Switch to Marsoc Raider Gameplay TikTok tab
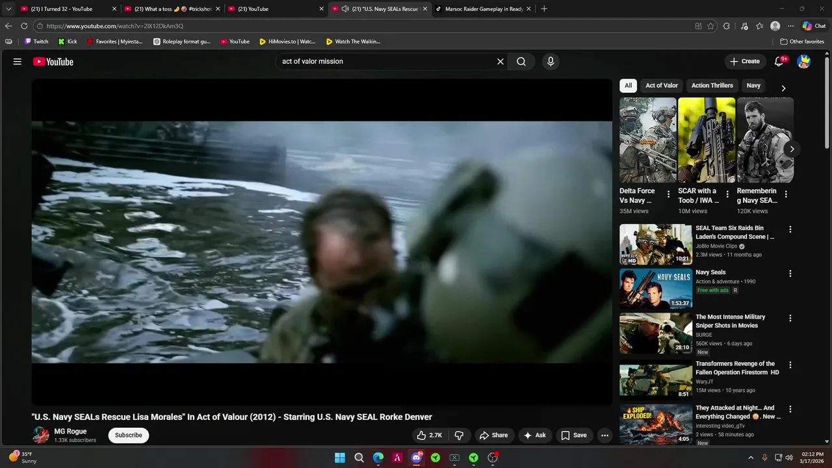This screenshot has width=832, height=468. [483, 9]
